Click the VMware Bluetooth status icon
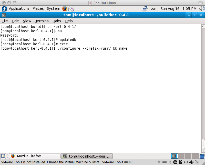The image size is (205, 165). coord(170,162)
